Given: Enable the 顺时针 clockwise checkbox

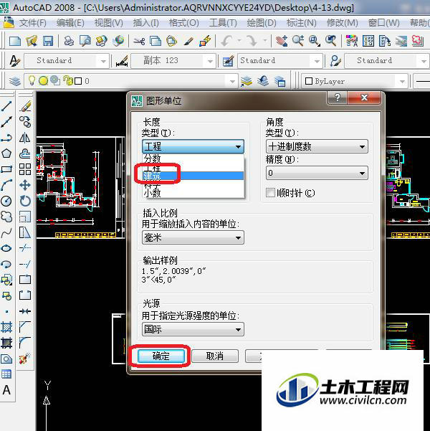Looking at the screenshot, I should pyautogui.click(x=270, y=192).
